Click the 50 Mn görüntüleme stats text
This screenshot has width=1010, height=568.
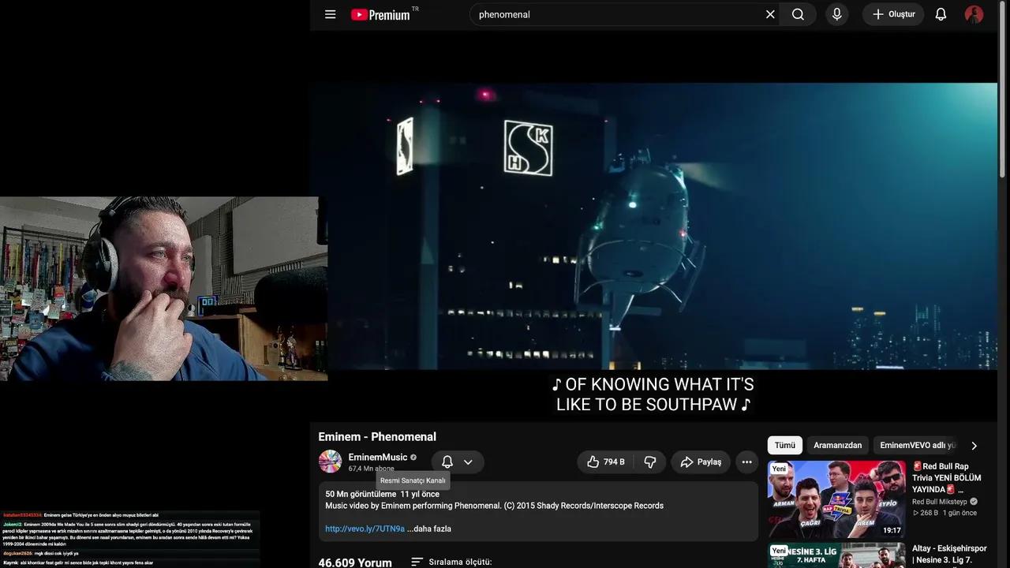383,494
